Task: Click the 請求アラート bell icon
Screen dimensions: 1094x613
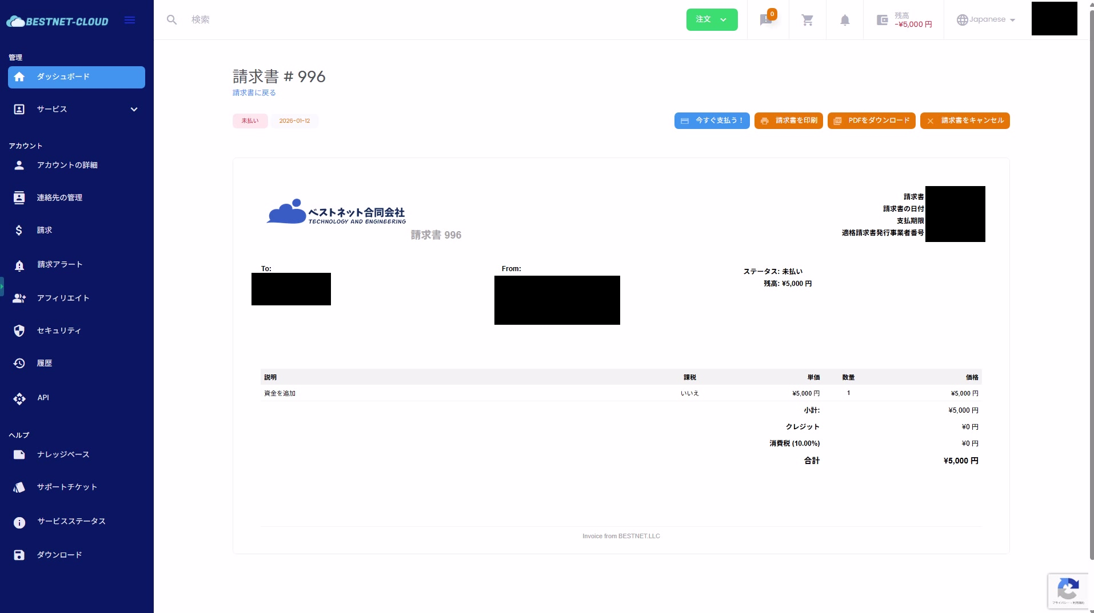Action: (19, 265)
